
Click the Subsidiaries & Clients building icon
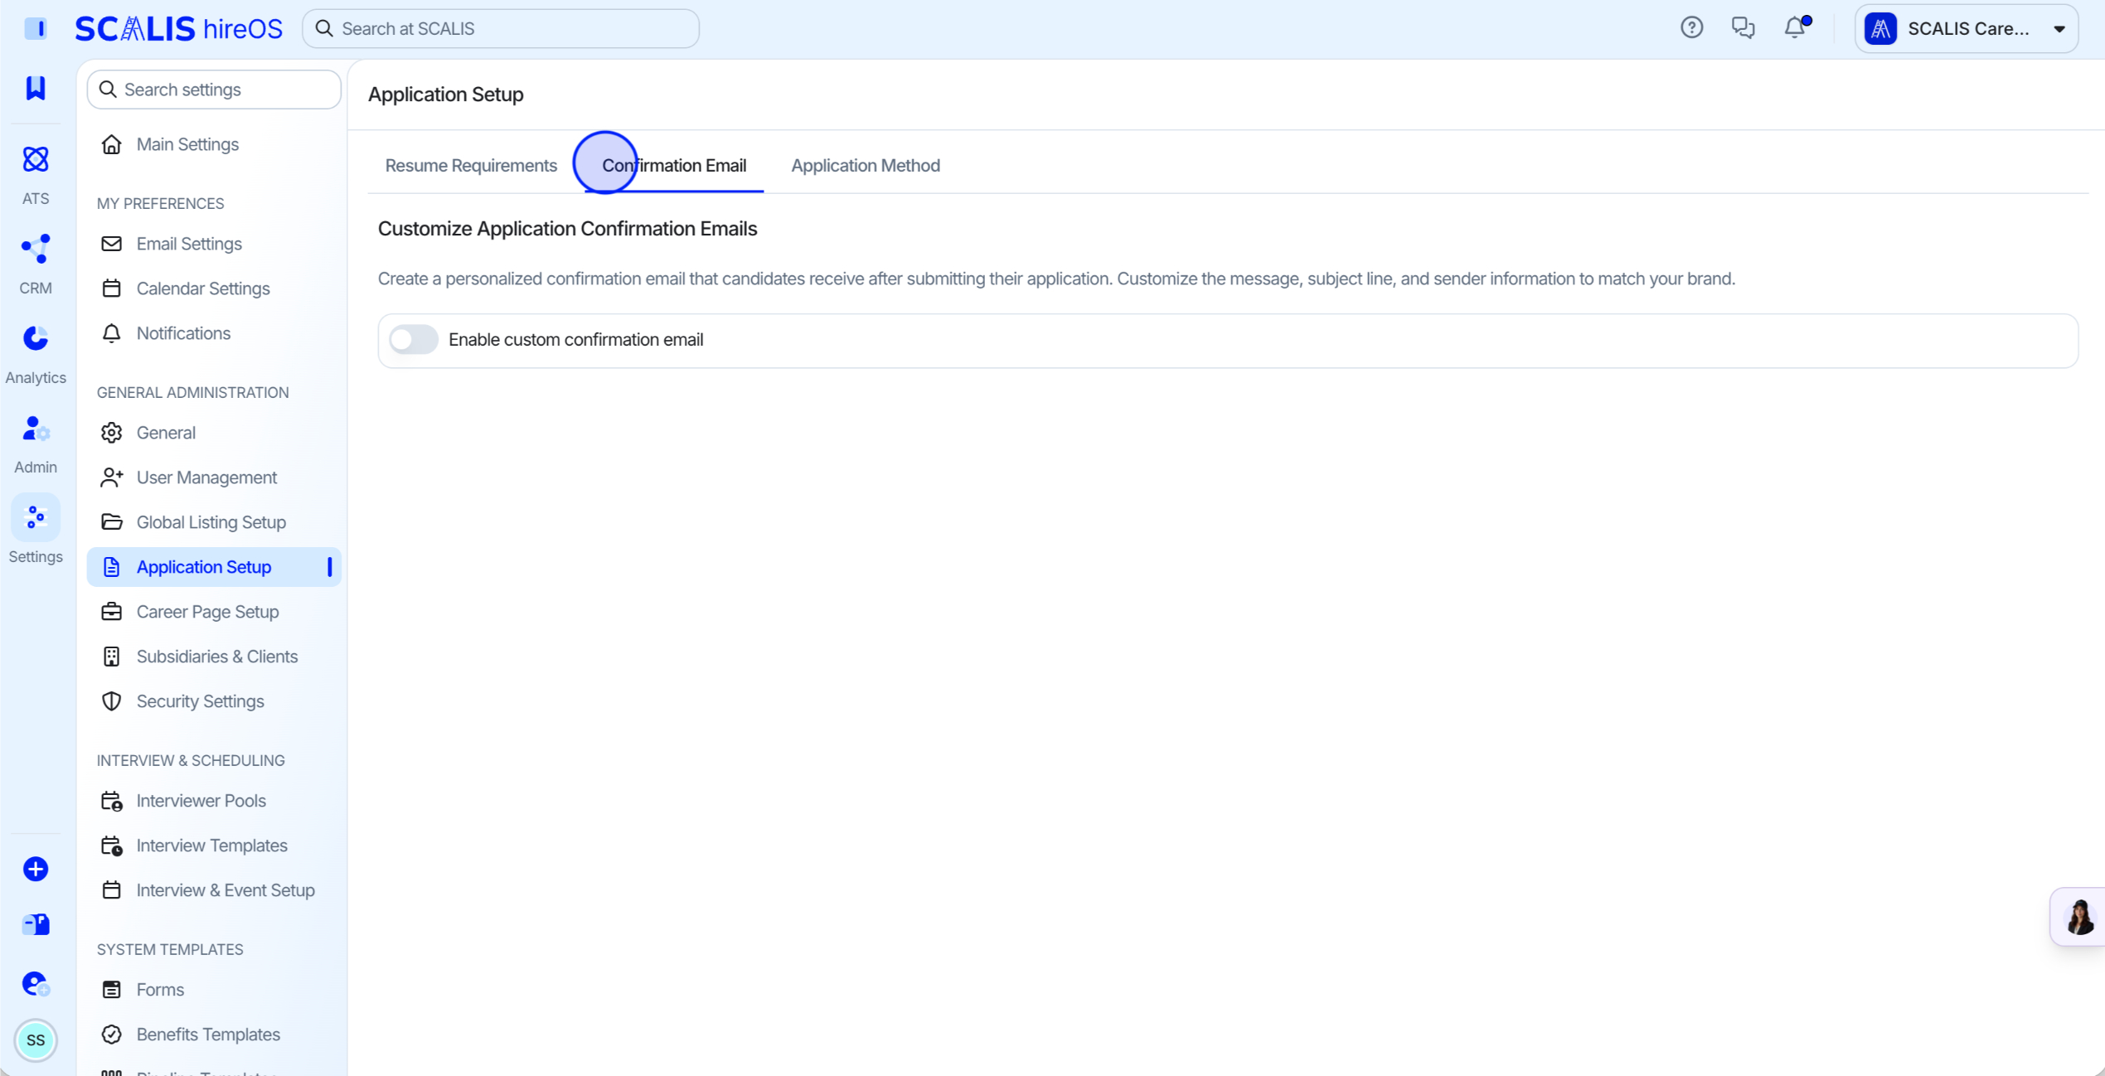[x=111, y=657]
